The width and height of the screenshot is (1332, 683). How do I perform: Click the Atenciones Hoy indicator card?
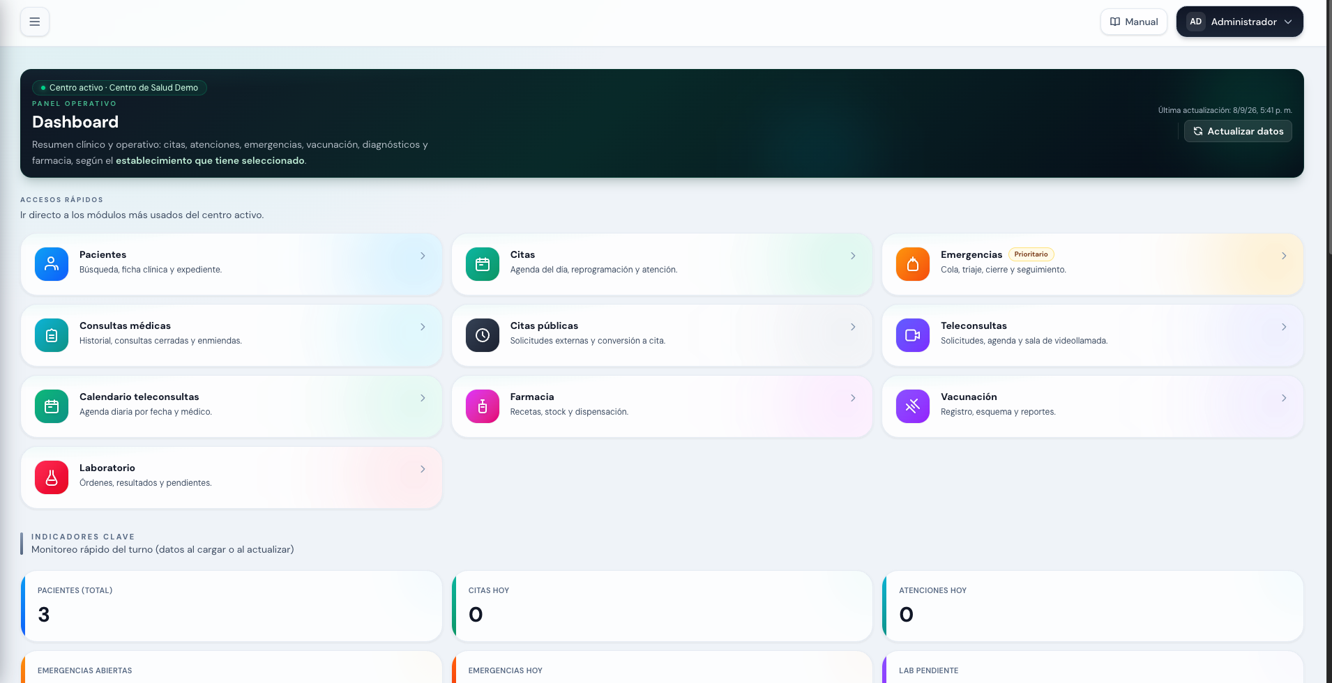(1093, 606)
